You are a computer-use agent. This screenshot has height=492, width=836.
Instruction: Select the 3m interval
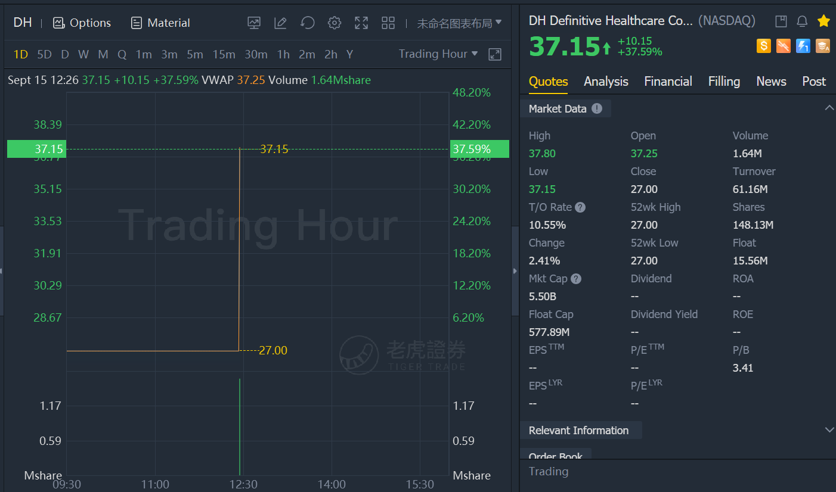click(169, 54)
